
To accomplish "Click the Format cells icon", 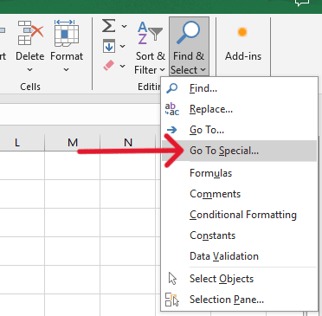I will (67, 33).
